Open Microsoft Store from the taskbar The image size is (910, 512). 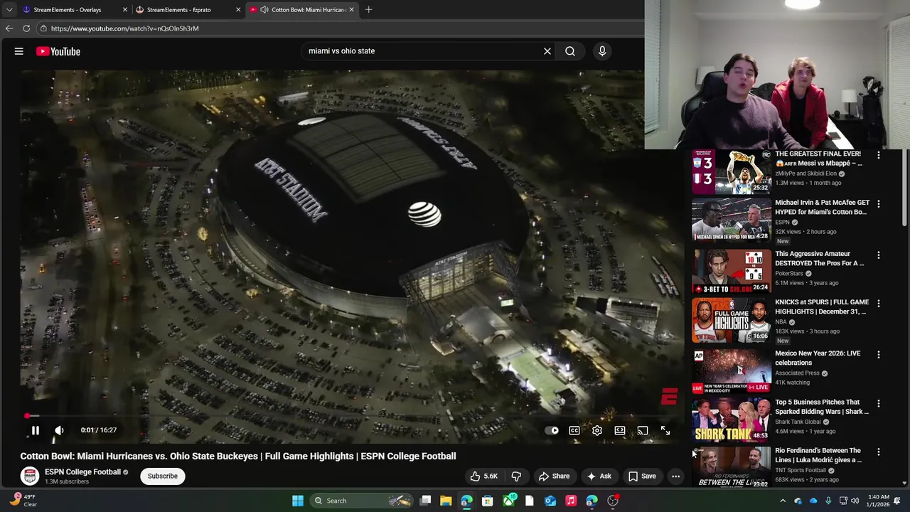point(488,501)
